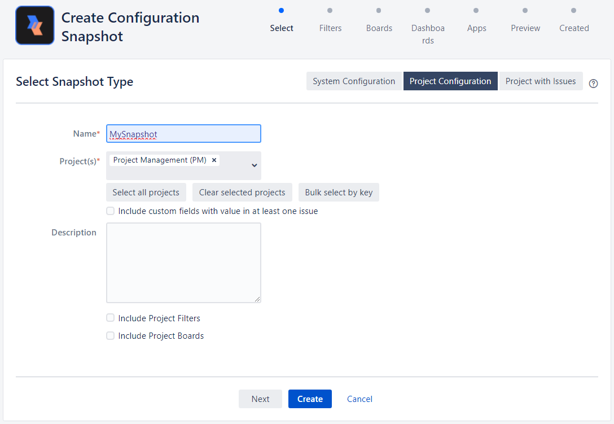The image size is (614, 424).
Task: Select the Project with Issues tab
Action: point(540,81)
